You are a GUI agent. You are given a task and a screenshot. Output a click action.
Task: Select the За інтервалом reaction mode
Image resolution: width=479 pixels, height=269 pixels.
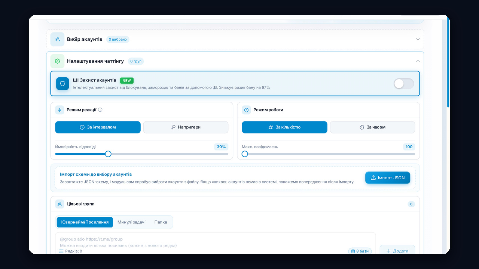pos(98,127)
